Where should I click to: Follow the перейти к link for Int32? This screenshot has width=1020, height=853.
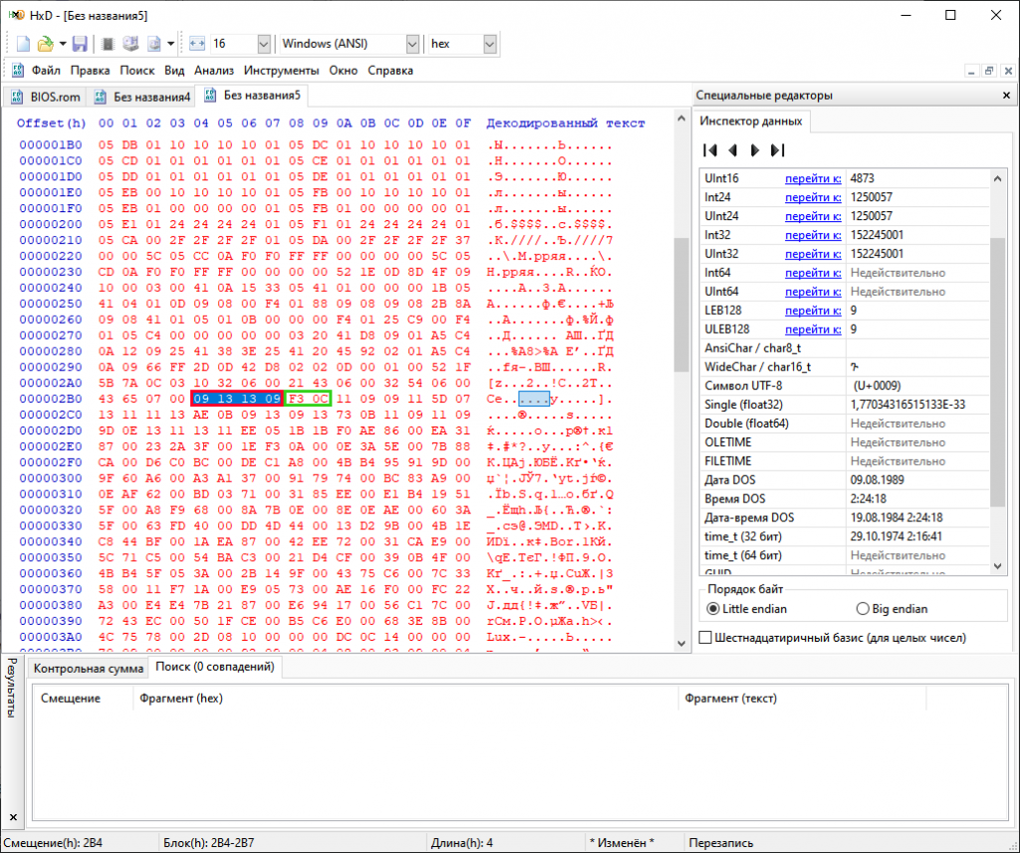tap(813, 235)
